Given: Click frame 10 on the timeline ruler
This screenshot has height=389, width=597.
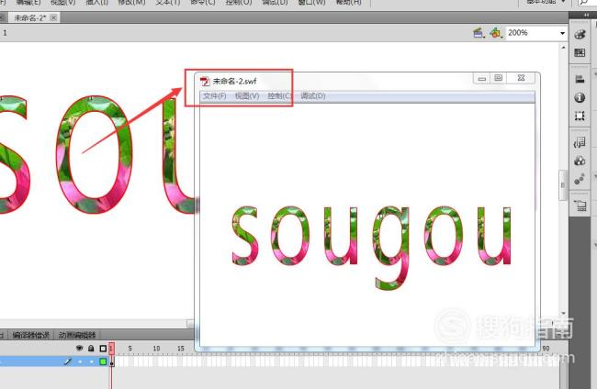Looking at the screenshot, I should 156,349.
